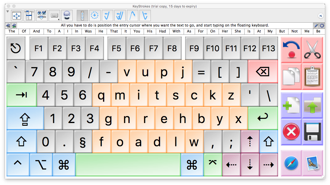Open the disclosure triangle at top left
330x185 pixels.
click(x=7, y=11)
